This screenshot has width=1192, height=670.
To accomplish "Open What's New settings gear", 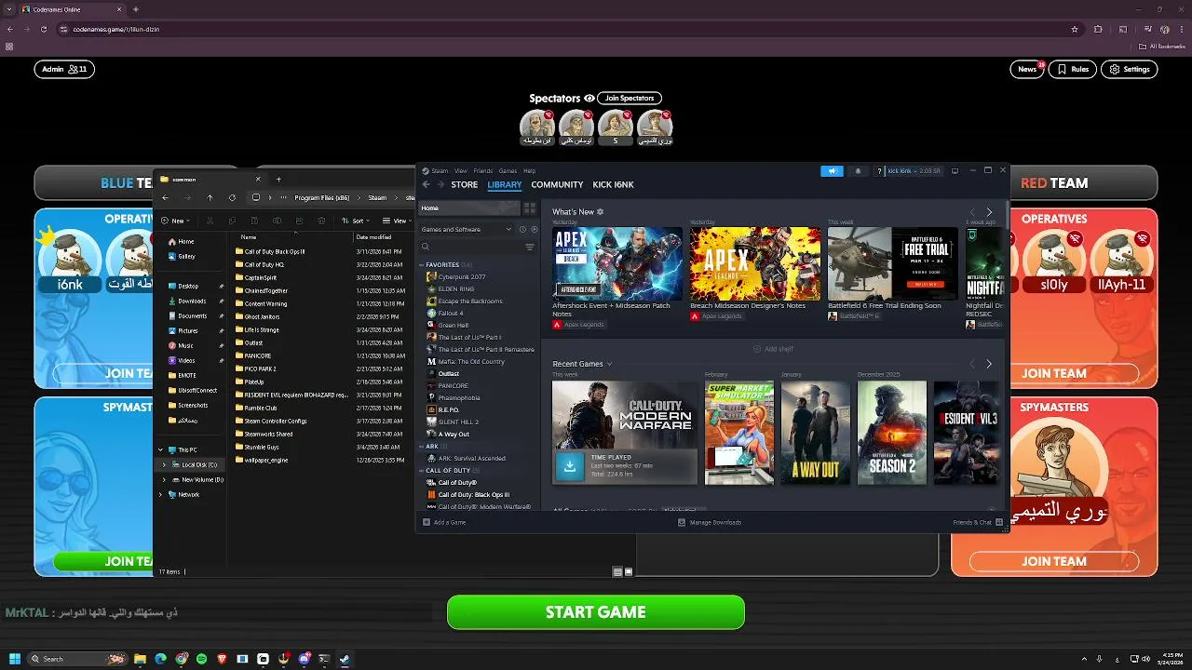I will [600, 212].
